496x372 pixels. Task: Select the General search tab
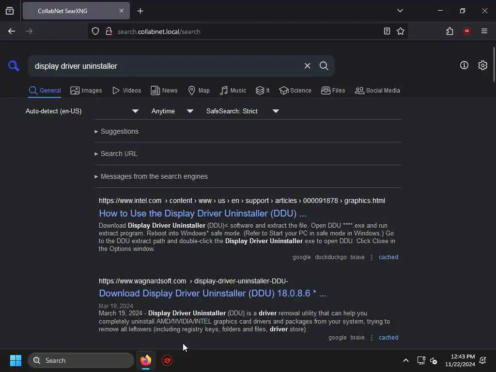tap(45, 91)
